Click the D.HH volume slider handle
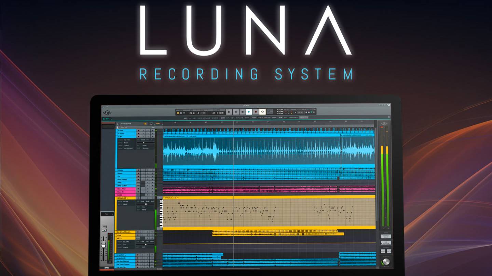This screenshot has width=492, height=276. tap(143, 142)
